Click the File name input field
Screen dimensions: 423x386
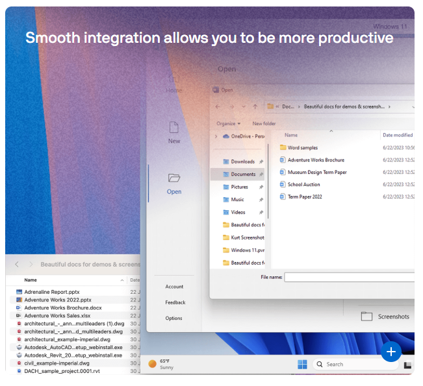[x=350, y=277]
